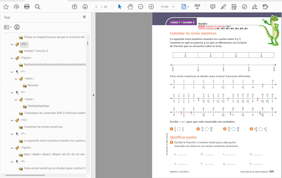Click the scrolling mode keyboard icon
The width and height of the screenshot is (282, 178).
point(197,7)
